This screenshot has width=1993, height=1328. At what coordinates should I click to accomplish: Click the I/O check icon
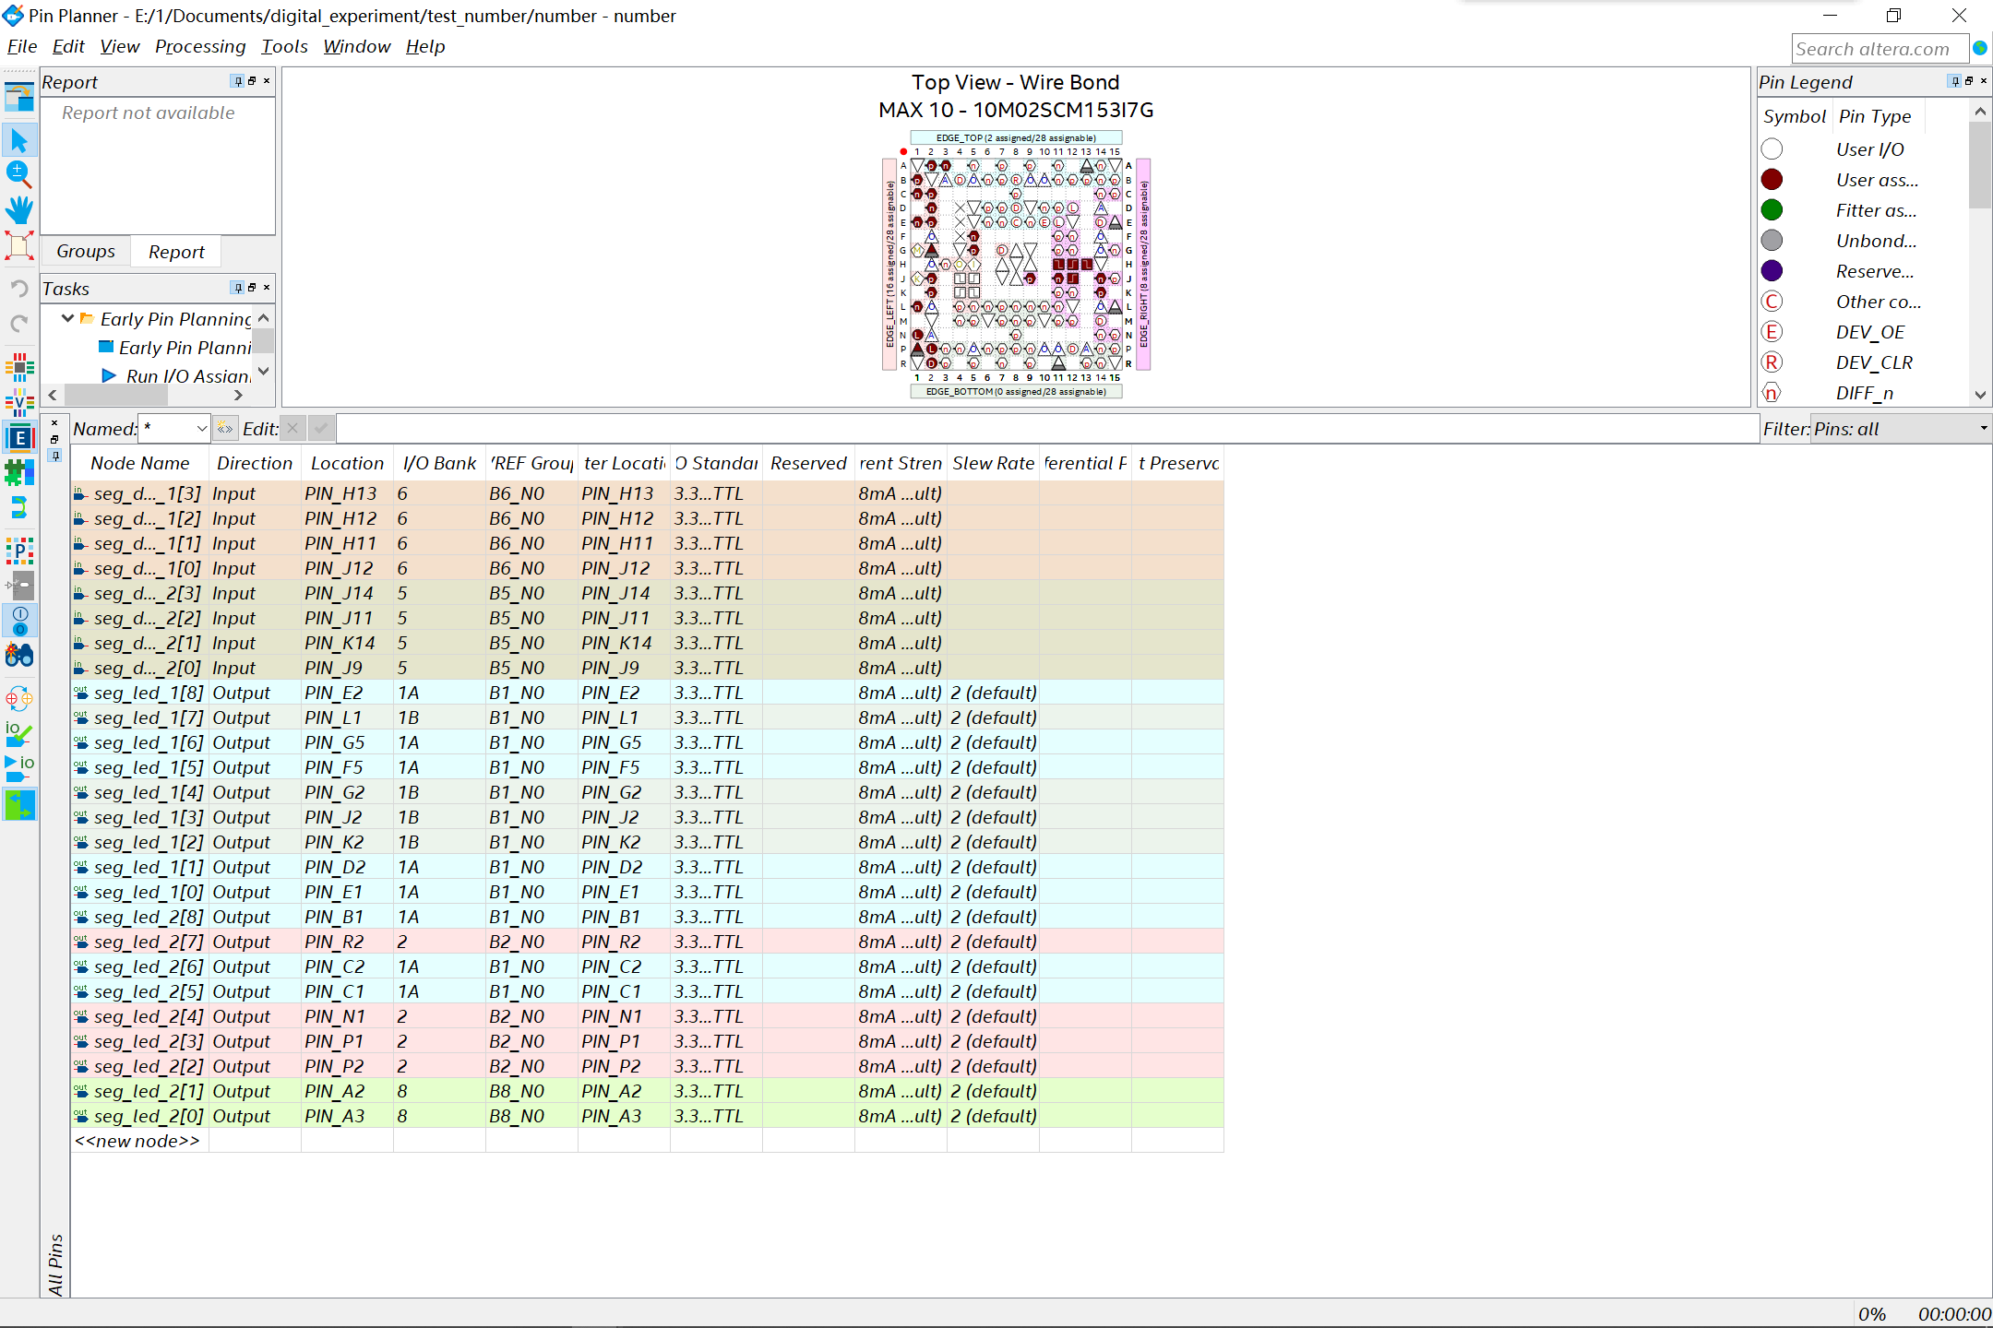click(18, 734)
